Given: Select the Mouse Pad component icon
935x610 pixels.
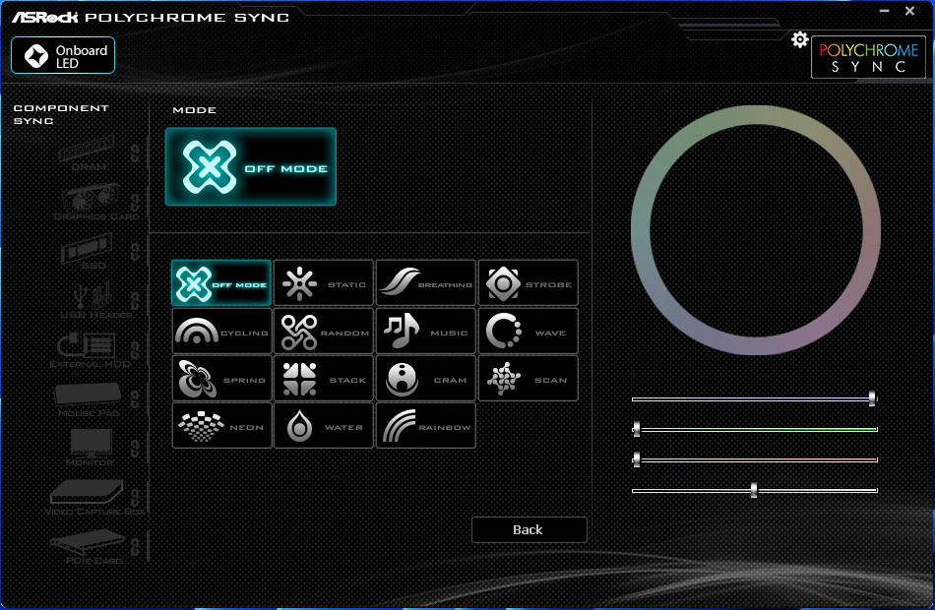Looking at the screenshot, I should (x=89, y=398).
